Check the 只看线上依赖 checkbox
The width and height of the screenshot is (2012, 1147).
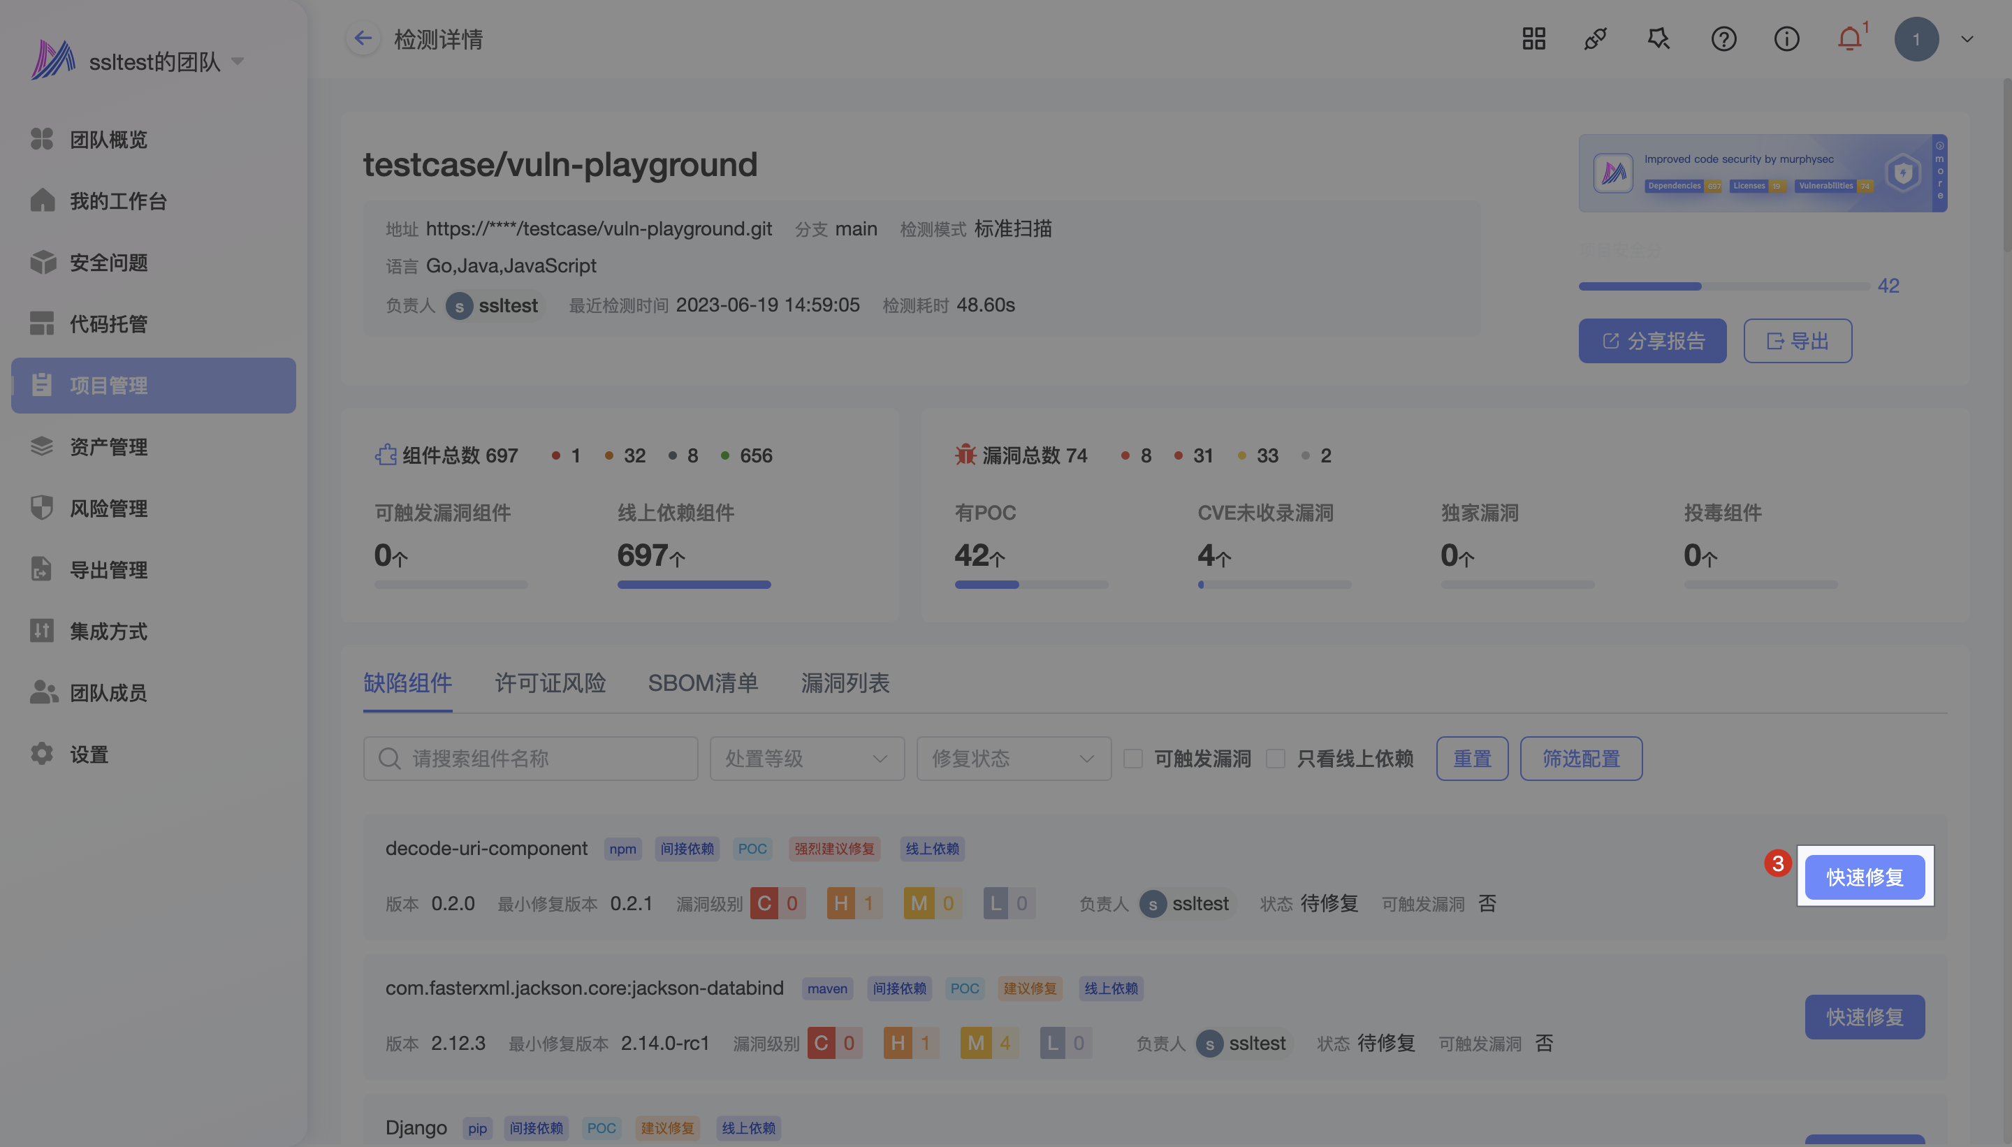click(x=1276, y=759)
